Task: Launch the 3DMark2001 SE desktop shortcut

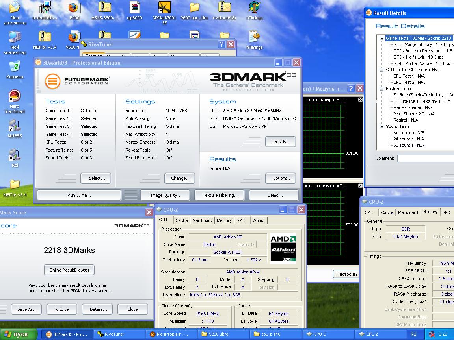Action: tap(164, 13)
